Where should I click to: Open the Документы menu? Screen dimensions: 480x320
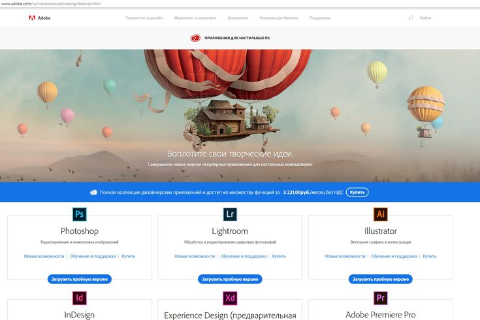point(238,18)
